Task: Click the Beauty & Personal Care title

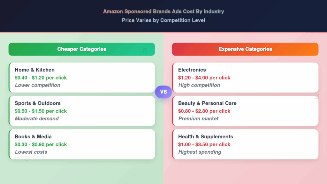Action: [207, 103]
